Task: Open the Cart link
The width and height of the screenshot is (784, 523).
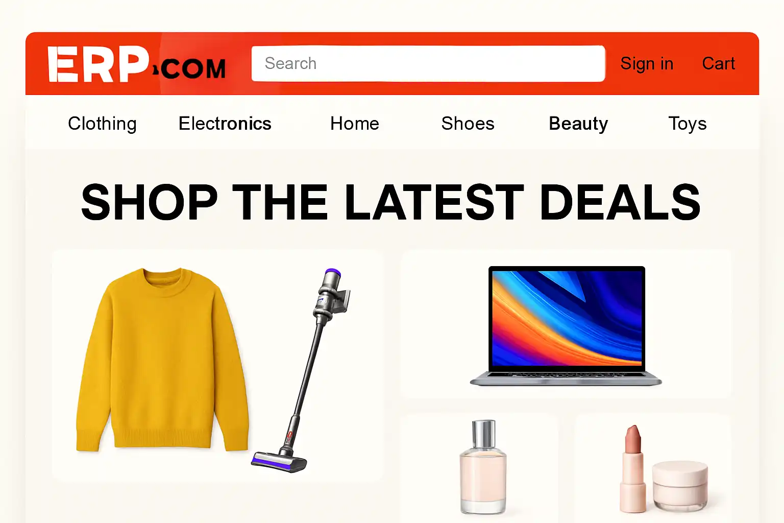Action: (718, 64)
